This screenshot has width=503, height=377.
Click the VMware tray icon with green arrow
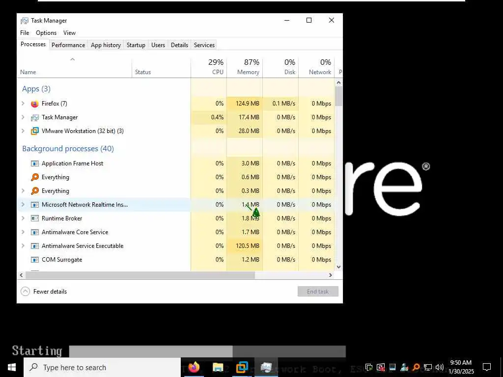click(x=369, y=367)
